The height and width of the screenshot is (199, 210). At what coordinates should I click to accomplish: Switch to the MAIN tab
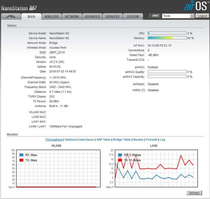(31, 17)
